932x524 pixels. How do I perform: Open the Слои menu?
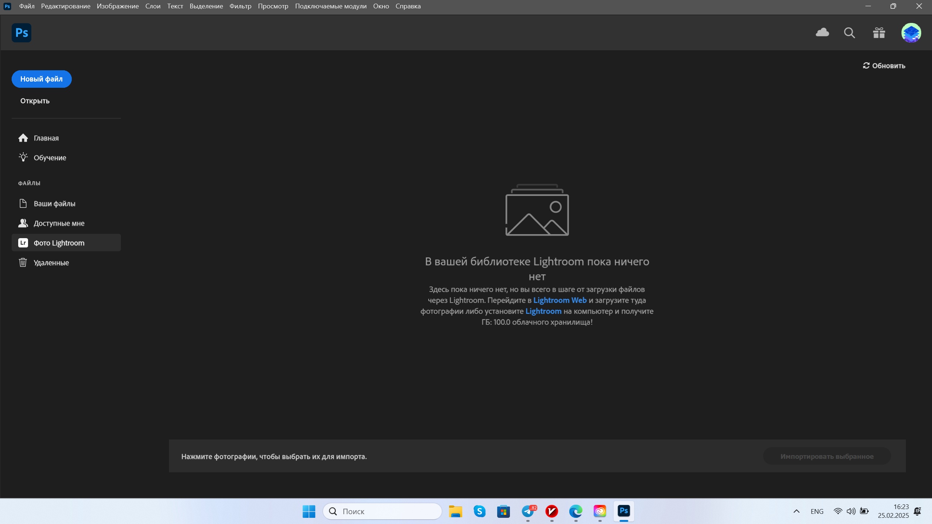[153, 6]
